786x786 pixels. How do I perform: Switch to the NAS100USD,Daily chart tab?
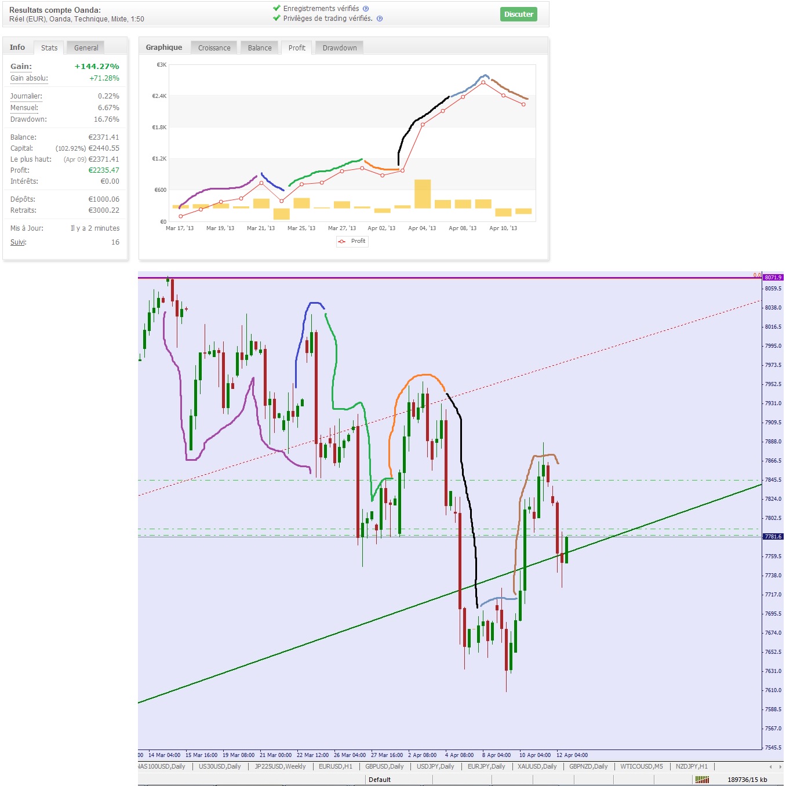(162, 766)
